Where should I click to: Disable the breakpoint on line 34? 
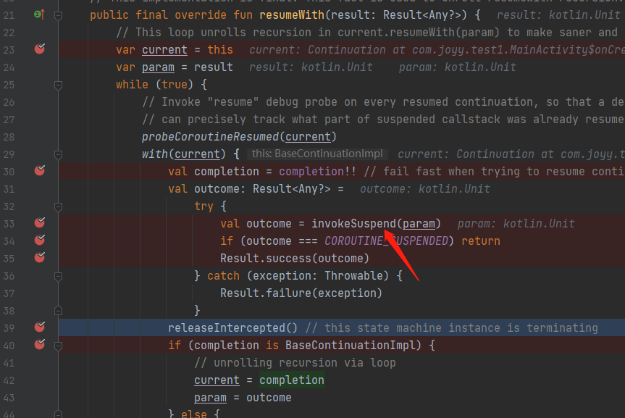point(39,240)
